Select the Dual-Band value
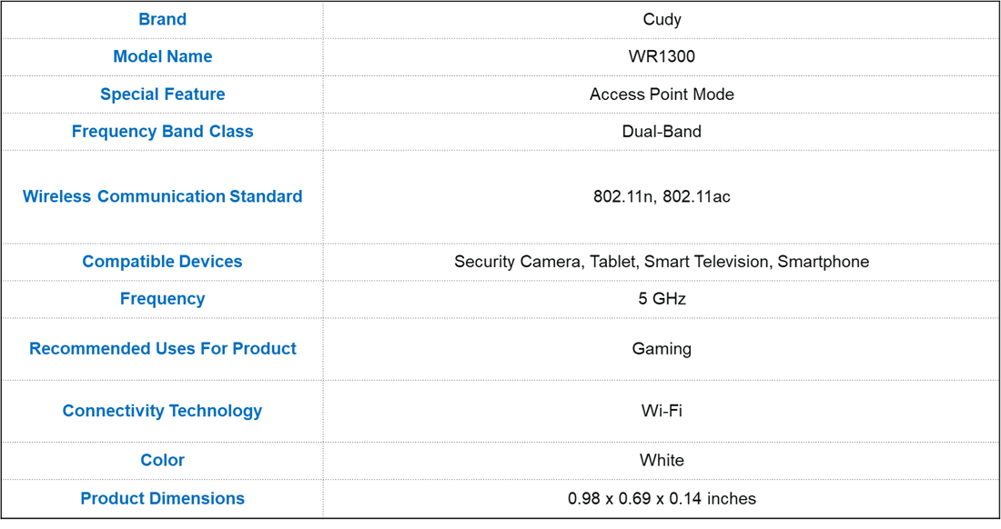This screenshot has width=1001, height=529. [662, 131]
